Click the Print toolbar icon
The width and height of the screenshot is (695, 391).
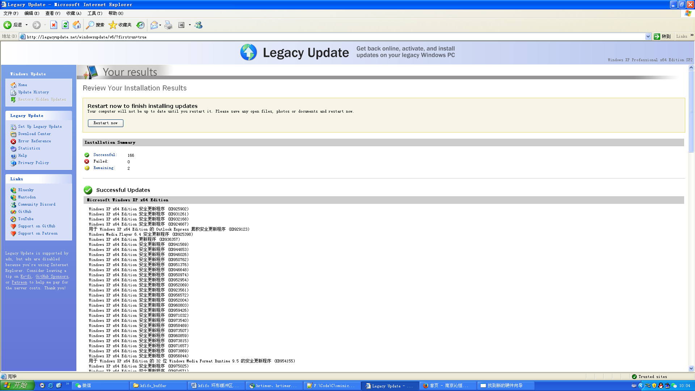click(168, 25)
